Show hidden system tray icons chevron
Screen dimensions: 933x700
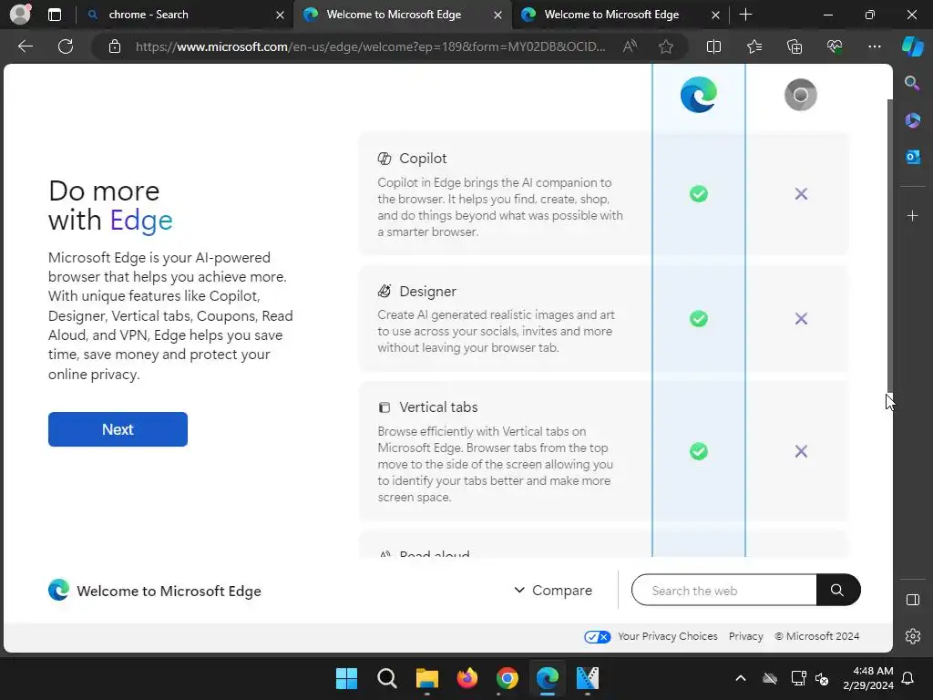click(740, 678)
